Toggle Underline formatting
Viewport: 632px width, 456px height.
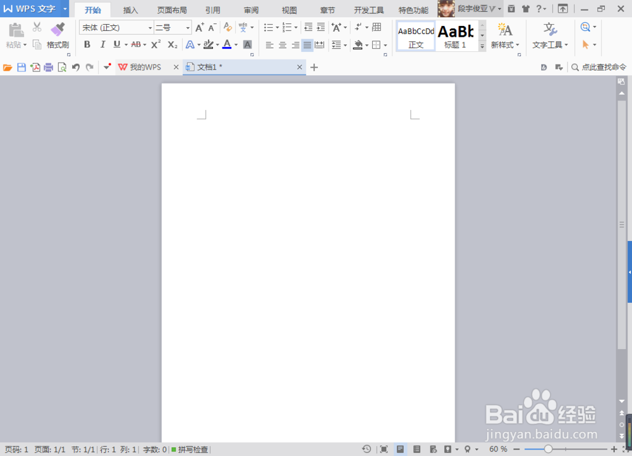[117, 44]
